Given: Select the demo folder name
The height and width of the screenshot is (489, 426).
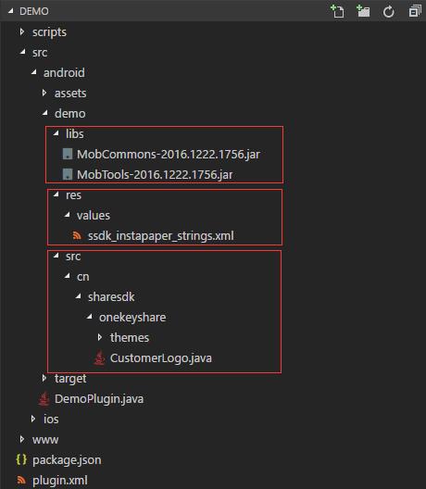Looking at the screenshot, I should coord(69,114).
